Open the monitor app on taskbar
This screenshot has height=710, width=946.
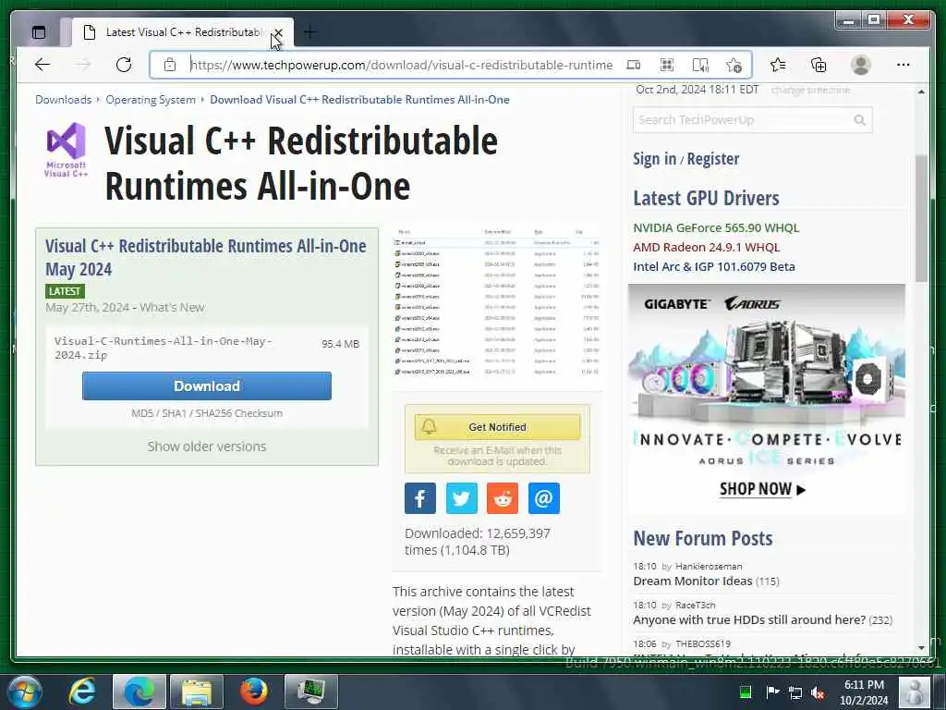pos(311,692)
